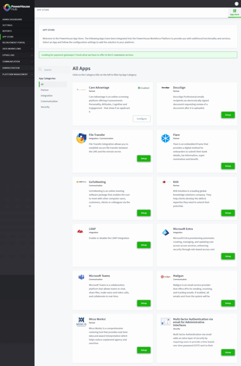Screen dimensions: 241x366
Task: Open Recruitment Portal from sidebar
Action: click(14, 43)
